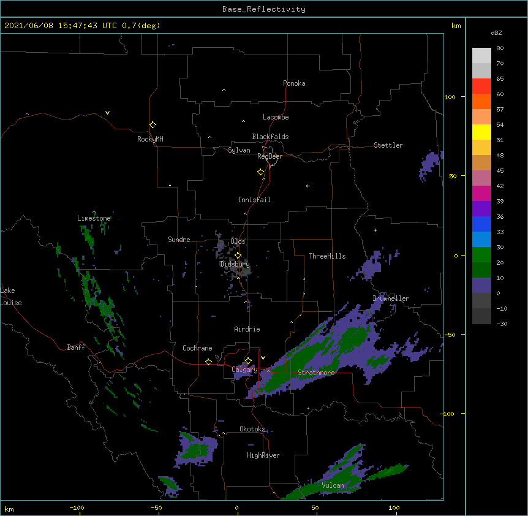Screen dimensions: 528x516
Task: Click the Okotoks label
Action: pyautogui.click(x=252, y=429)
